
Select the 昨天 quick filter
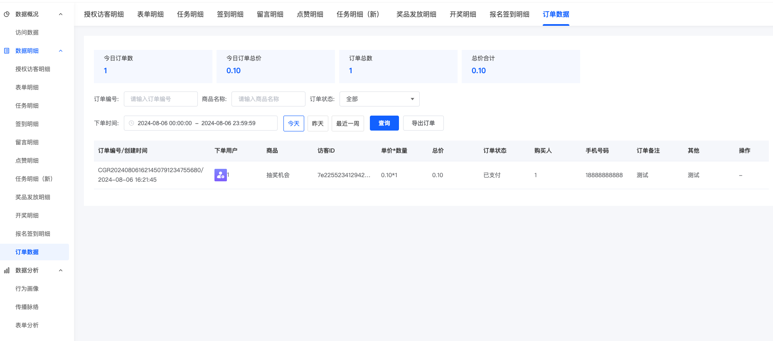318,124
